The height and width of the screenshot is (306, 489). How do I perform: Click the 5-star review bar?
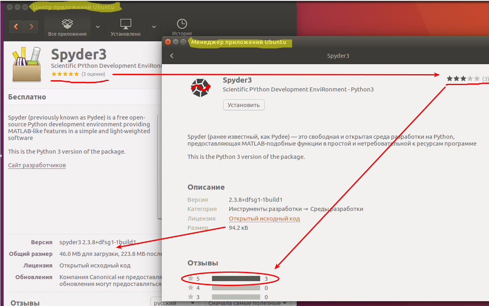pos(236,278)
